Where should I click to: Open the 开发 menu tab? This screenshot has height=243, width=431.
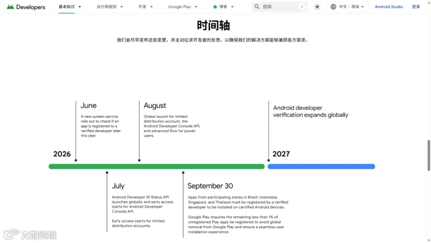coord(142,7)
